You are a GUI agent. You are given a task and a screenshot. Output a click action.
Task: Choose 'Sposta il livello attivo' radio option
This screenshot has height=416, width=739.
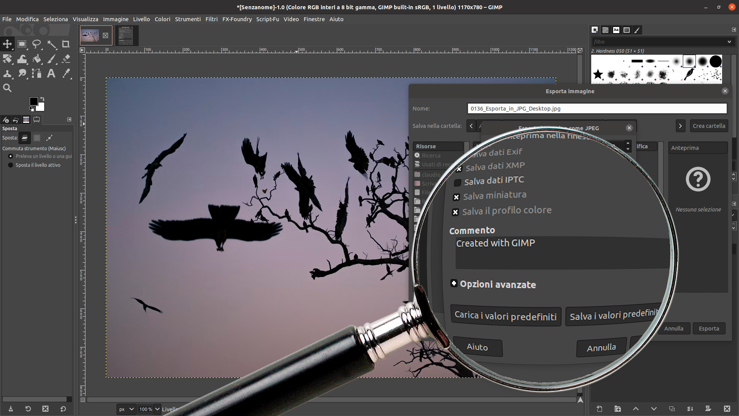34,165
